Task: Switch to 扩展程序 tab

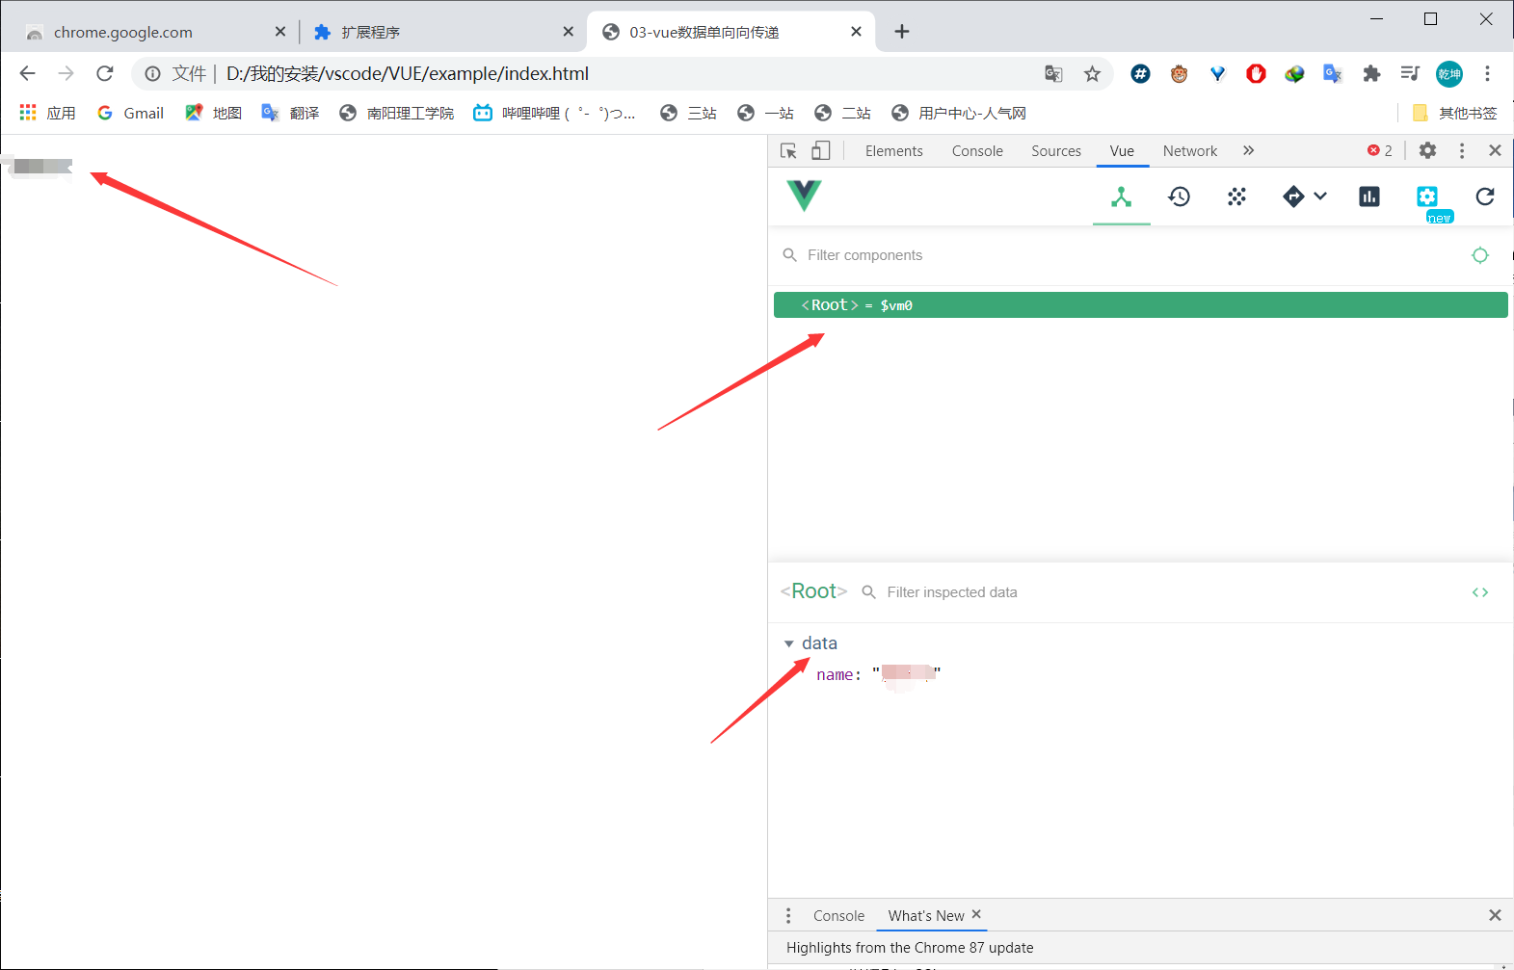Action: [443, 32]
